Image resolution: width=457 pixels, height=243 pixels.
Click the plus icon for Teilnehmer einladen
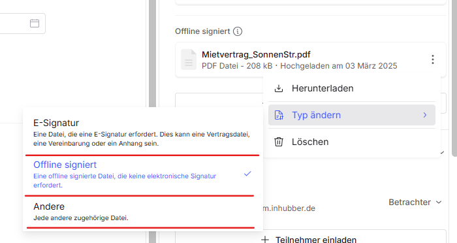click(x=265, y=240)
